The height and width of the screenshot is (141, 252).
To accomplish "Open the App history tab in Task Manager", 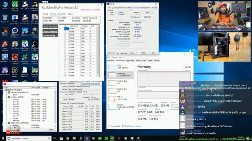I will 130,61.
